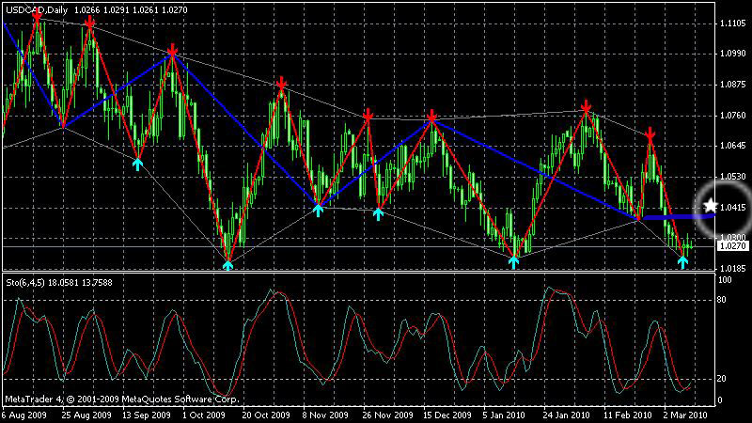Screen dimensions: 752x423
Task: Click the cyan up arrow near 26 Nov 2009
Action: pos(379,214)
